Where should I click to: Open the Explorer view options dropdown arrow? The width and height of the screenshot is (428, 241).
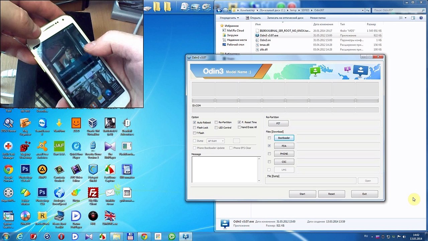tap(405, 18)
